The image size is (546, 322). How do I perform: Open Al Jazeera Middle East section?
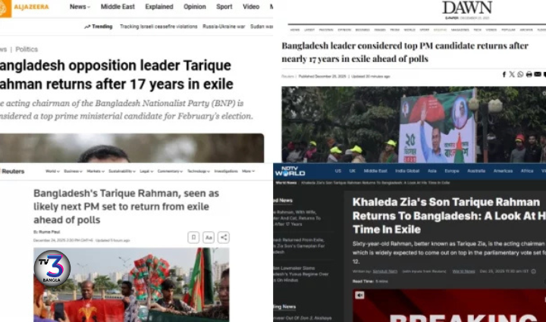(x=118, y=7)
